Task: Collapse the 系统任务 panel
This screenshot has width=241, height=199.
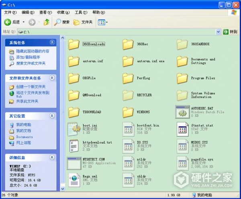Action: (52, 42)
